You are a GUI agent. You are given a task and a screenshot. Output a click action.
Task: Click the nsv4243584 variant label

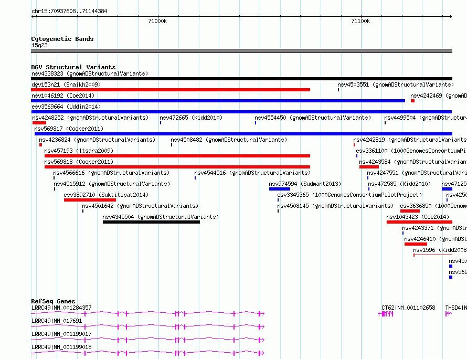(x=413, y=162)
